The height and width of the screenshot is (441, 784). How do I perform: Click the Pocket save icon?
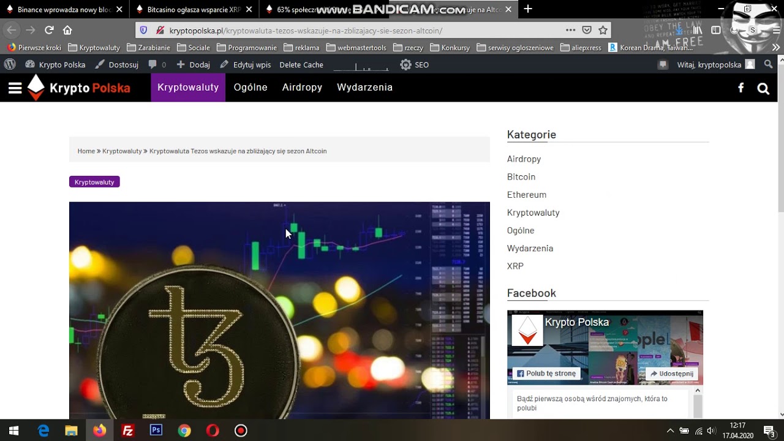(x=587, y=30)
